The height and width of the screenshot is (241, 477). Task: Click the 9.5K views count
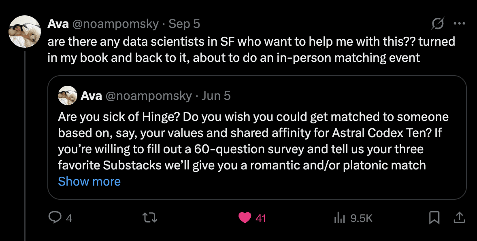click(362, 218)
